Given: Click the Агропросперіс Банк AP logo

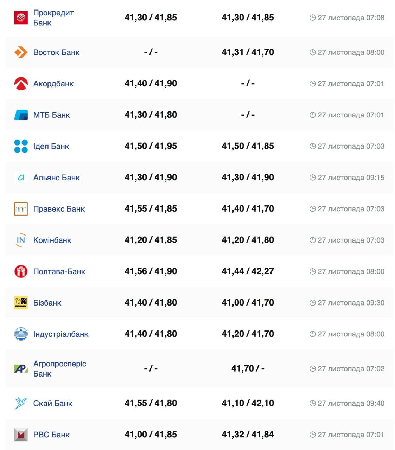Looking at the screenshot, I should click(21, 368).
